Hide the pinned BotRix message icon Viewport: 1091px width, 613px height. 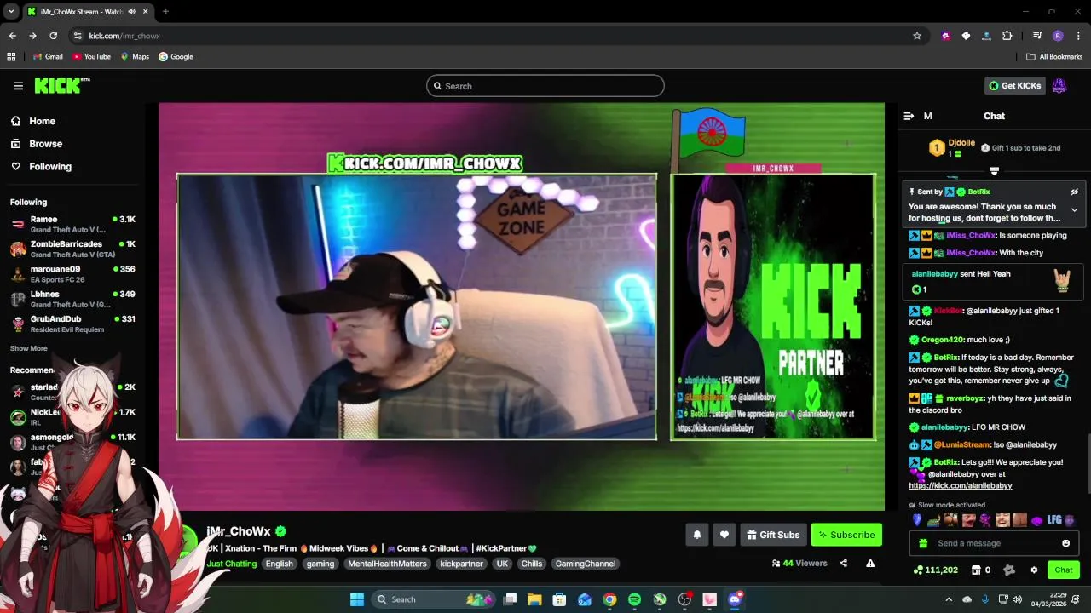click(x=1074, y=192)
